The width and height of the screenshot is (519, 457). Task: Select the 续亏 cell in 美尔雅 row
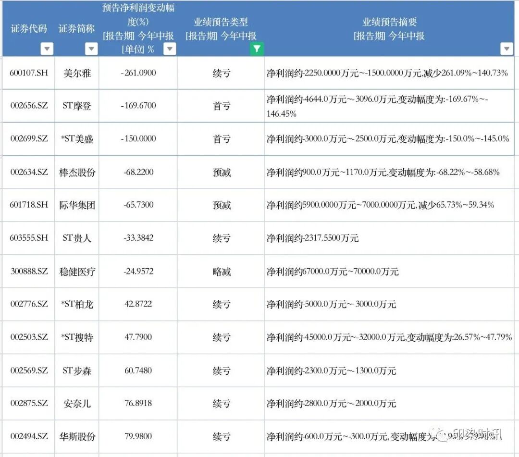[x=221, y=73]
